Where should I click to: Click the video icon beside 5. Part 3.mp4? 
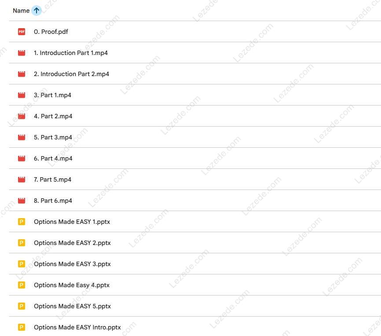coord(22,137)
